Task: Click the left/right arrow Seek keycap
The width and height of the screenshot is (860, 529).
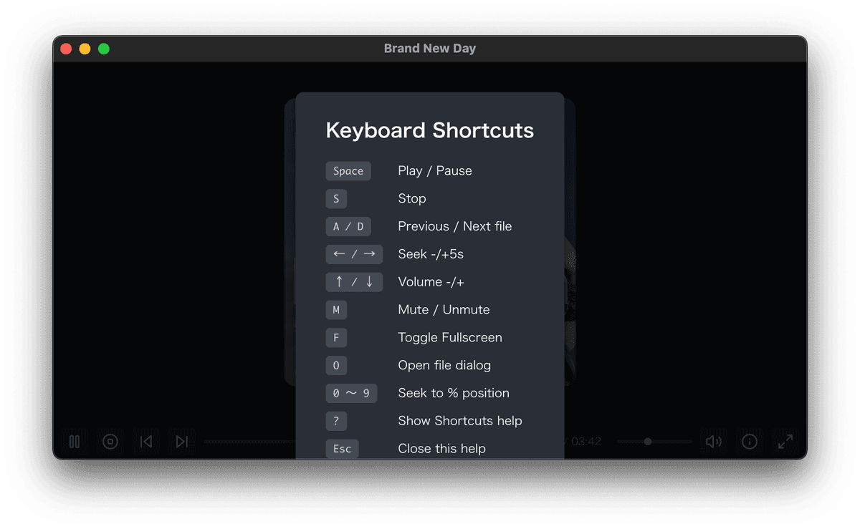Action: coord(354,254)
